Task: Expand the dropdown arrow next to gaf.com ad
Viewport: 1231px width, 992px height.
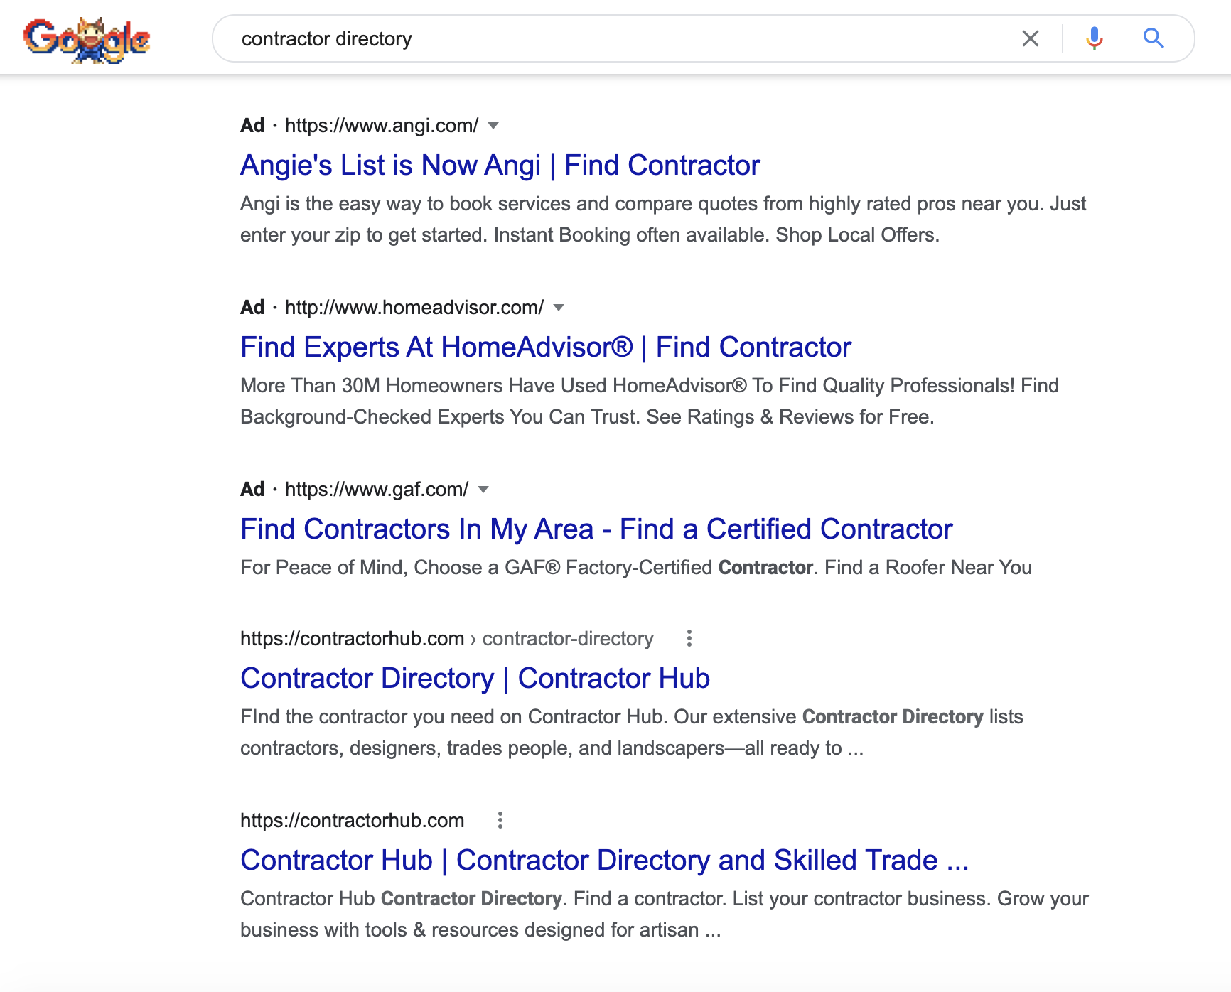Action: tap(483, 490)
